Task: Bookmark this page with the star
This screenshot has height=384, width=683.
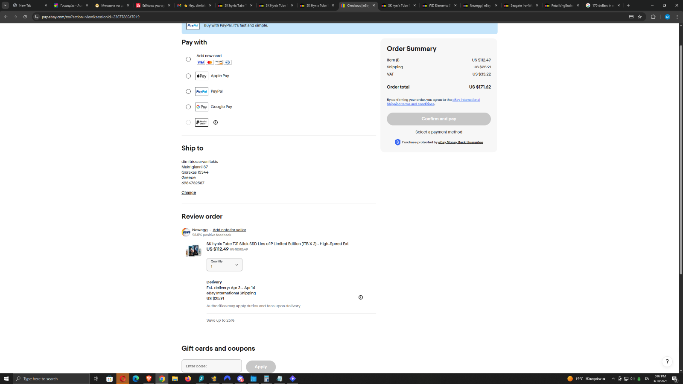Action: (640, 17)
